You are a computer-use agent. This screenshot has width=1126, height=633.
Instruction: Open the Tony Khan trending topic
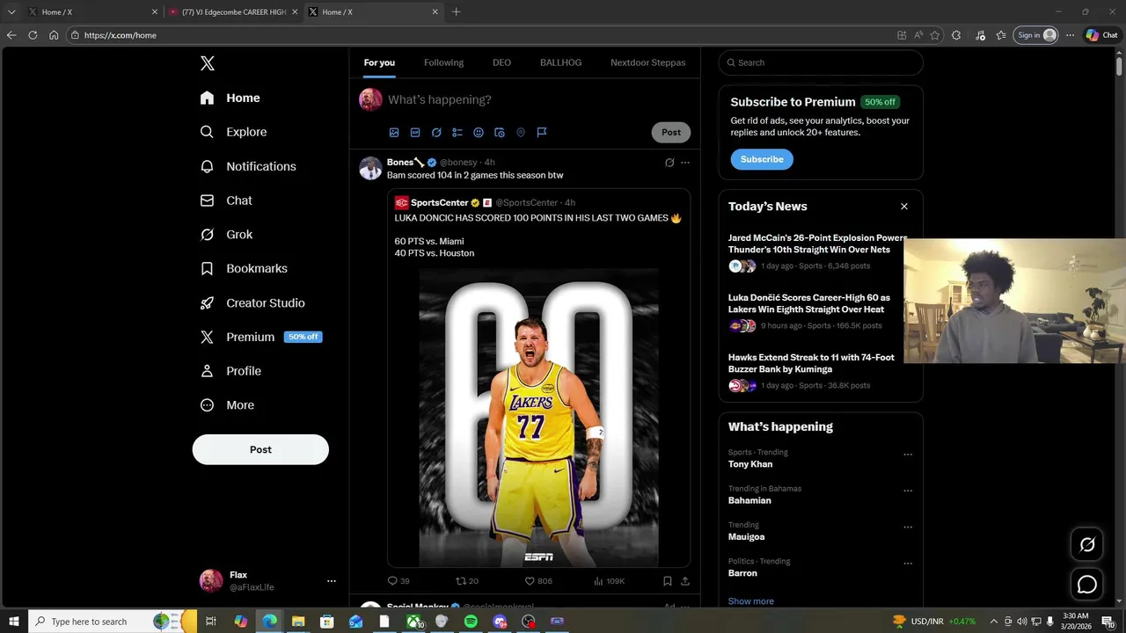pyautogui.click(x=750, y=464)
